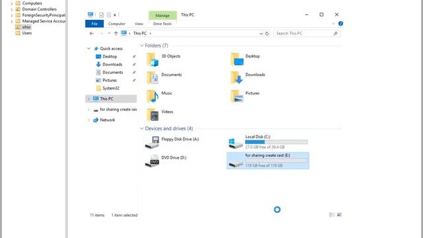Open the Videos folder icon
The height and width of the screenshot is (238, 423).
pos(153,114)
